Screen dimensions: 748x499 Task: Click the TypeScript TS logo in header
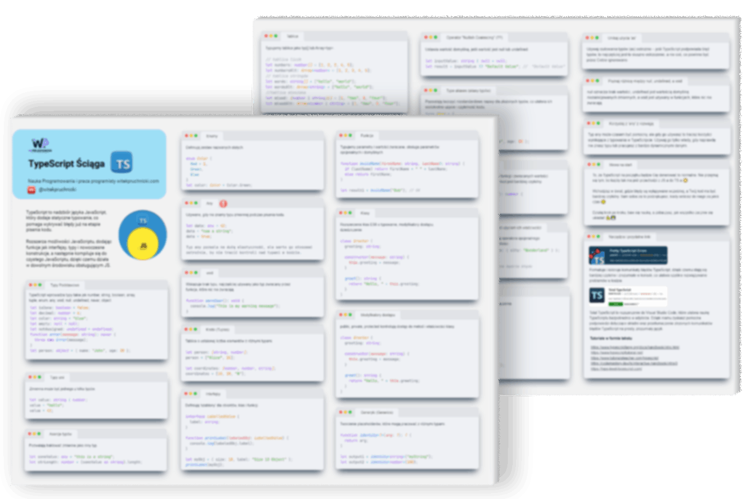pyautogui.click(x=122, y=163)
